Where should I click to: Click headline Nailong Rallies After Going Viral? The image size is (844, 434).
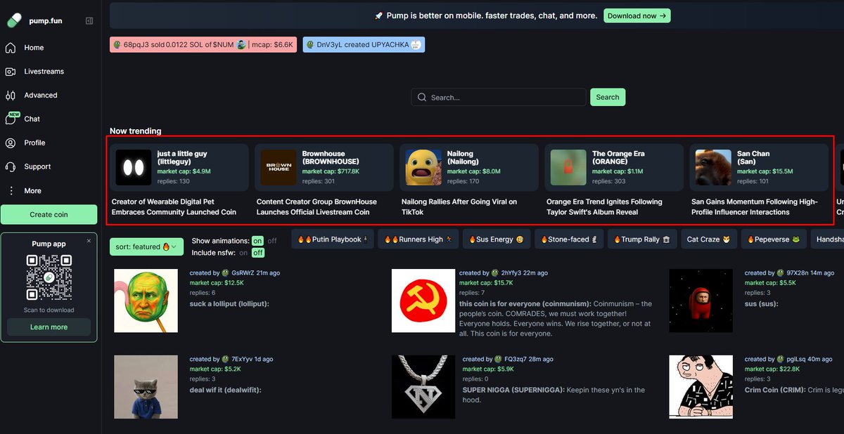click(459, 207)
